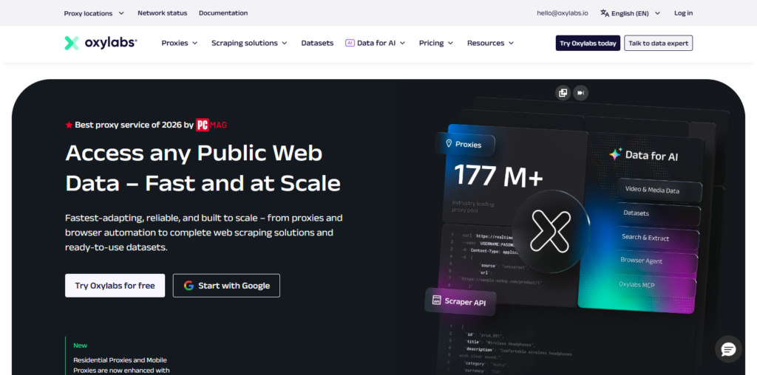
Task: Expand the Pricing menu
Action: [x=436, y=43]
